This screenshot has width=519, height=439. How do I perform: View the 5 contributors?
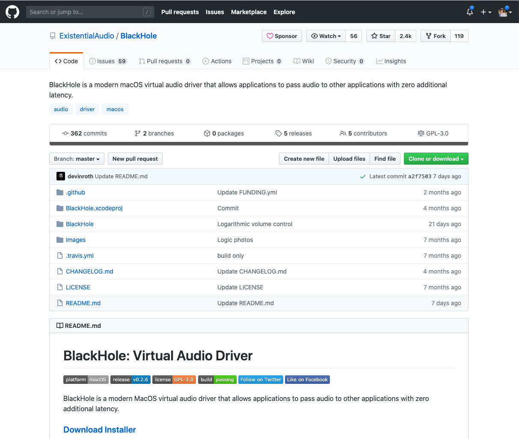(x=363, y=133)
